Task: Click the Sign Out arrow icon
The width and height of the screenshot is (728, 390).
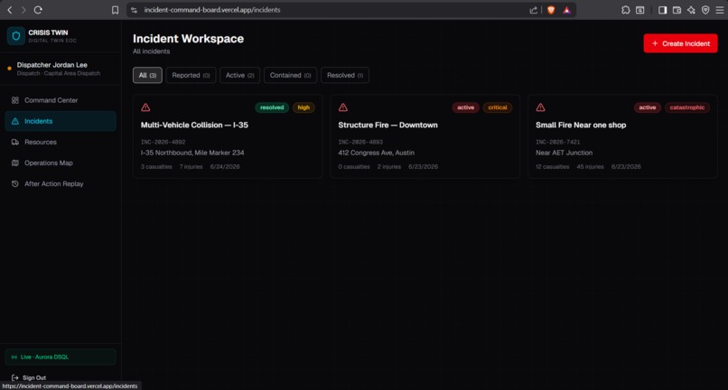Action: tap(14, 378)
